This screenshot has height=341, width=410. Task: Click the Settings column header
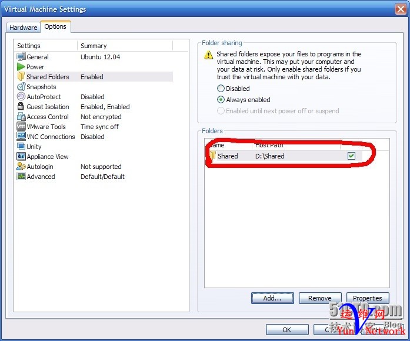[46, 46]
